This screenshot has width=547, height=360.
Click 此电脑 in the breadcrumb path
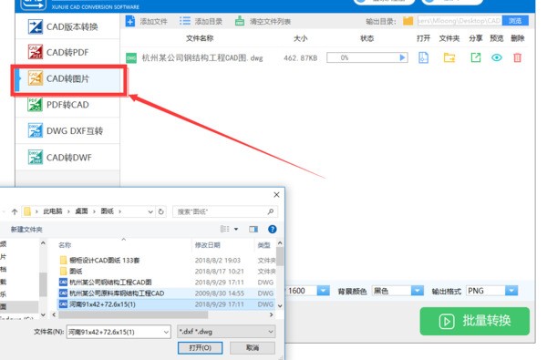(x=53, y=211)
